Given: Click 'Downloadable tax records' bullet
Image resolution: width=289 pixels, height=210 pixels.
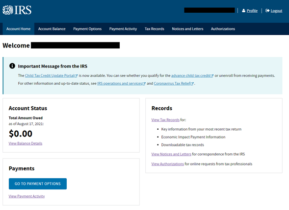Looking at the screenshot, I should click(183, 145).
